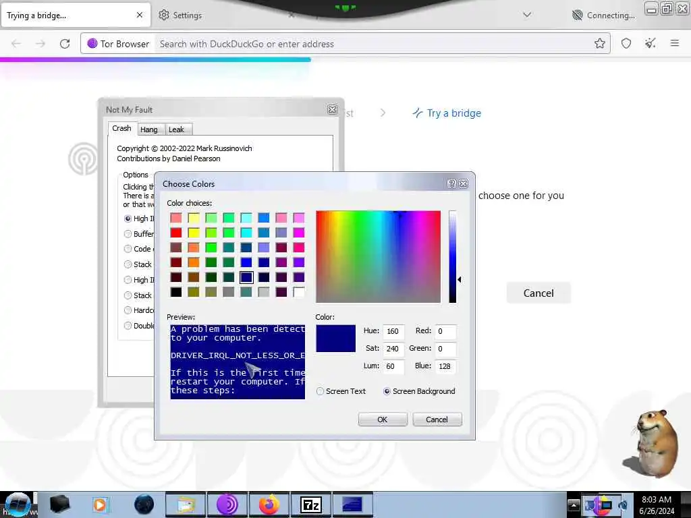This screenshot has width=691, height=518.
Task: Choose the Double free radio option
Action: [128, 326]
